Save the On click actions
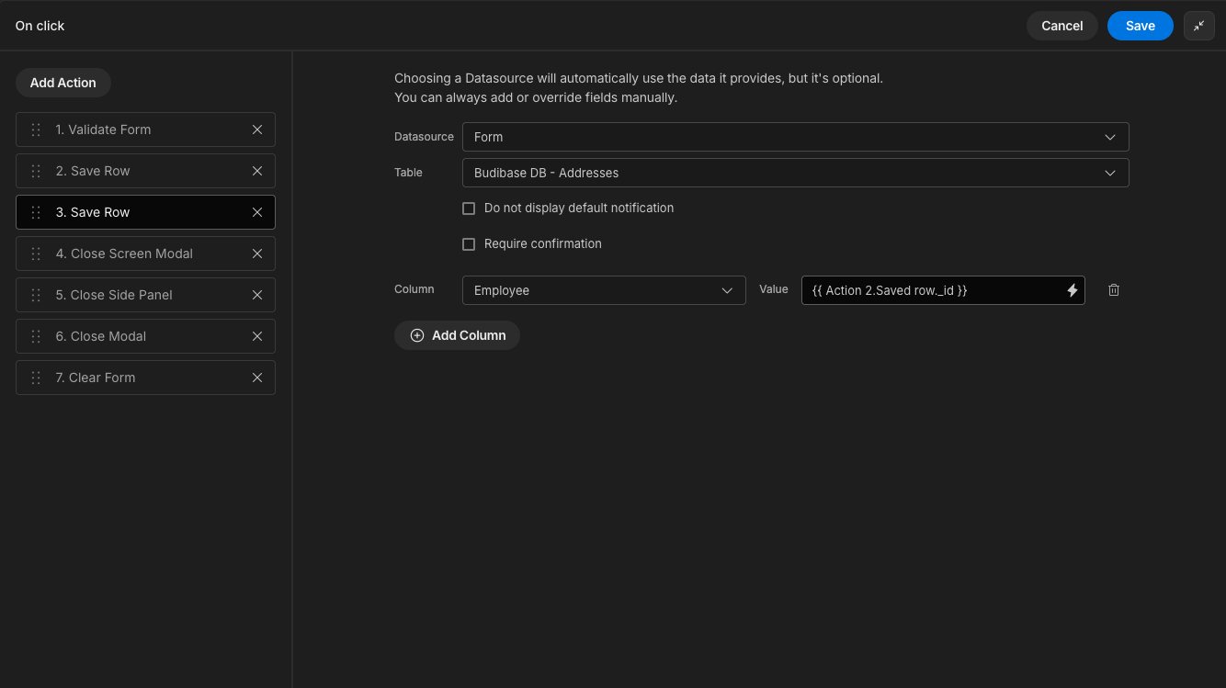Image resolution: width=1226 pixels, height=688 pixels. 1140,26
